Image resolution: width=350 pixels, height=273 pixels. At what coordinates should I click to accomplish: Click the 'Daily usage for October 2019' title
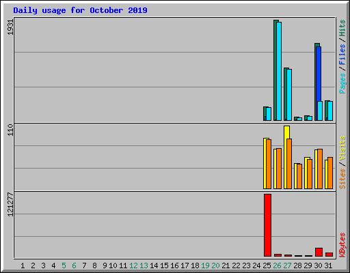click(x=80, y=11)
